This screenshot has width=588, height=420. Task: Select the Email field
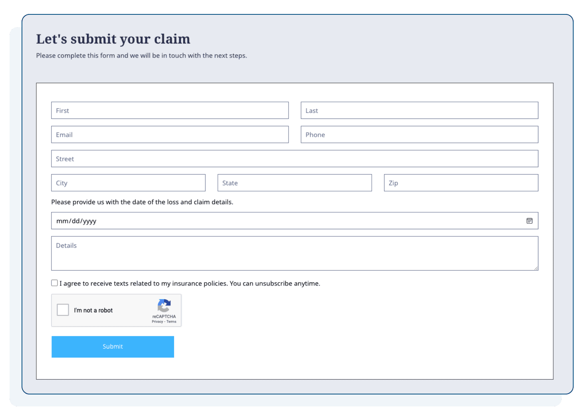pos(170,135)
